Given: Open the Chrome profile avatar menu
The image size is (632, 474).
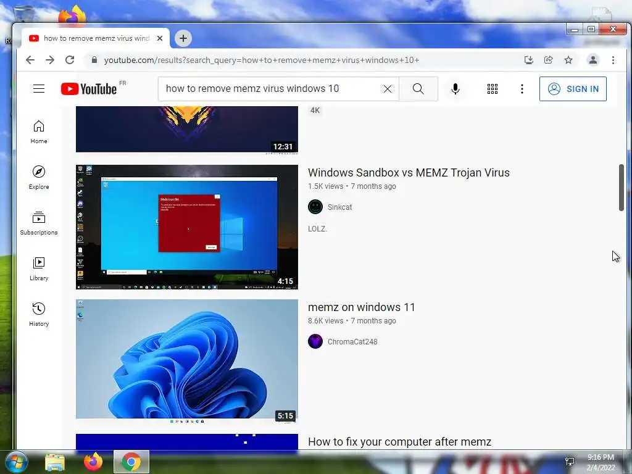Looking at the screenshot, I should 593,60.
